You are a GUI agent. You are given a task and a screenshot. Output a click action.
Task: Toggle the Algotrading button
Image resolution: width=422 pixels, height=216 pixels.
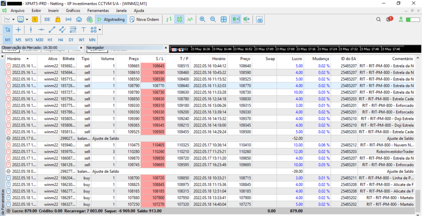(x=110, y=19)
